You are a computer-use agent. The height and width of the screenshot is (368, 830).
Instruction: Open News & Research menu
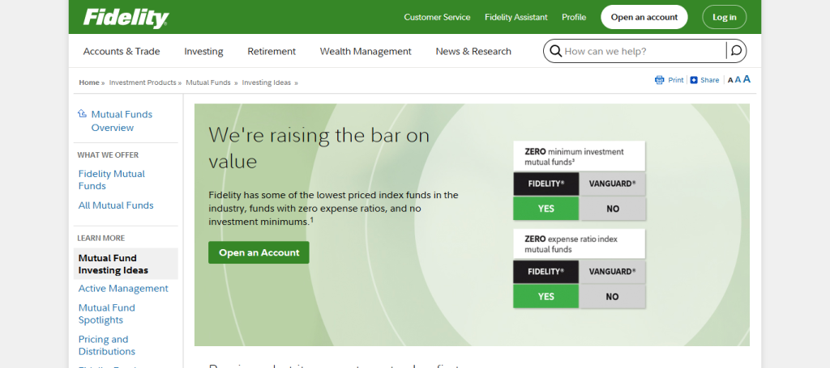(x=473, y=51)
